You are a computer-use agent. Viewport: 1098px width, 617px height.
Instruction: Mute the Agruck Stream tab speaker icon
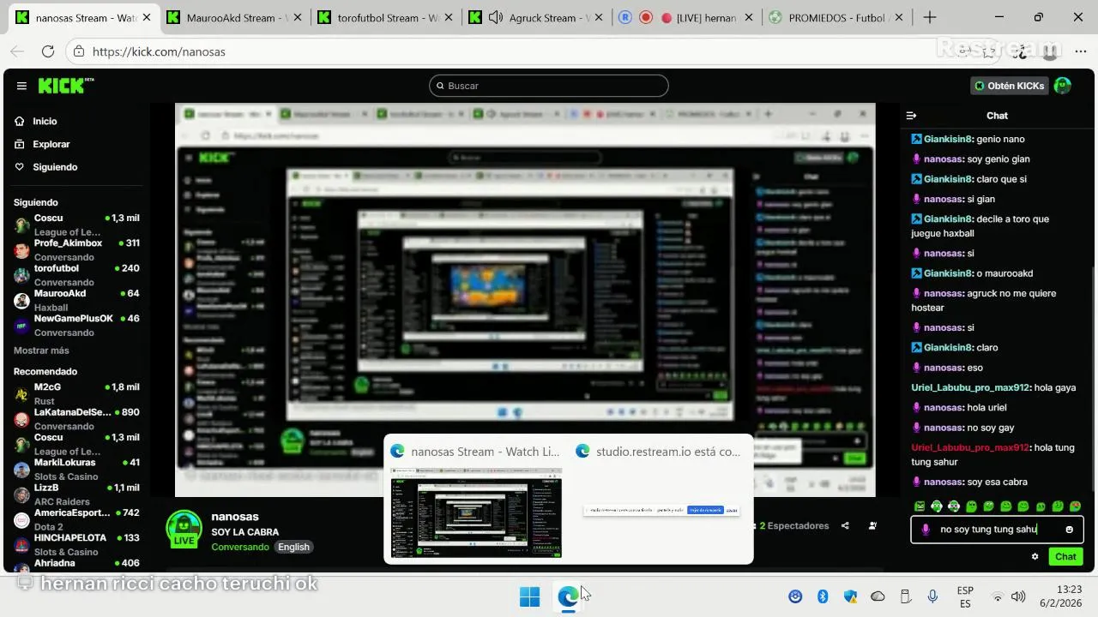click(x=496, y=17)
